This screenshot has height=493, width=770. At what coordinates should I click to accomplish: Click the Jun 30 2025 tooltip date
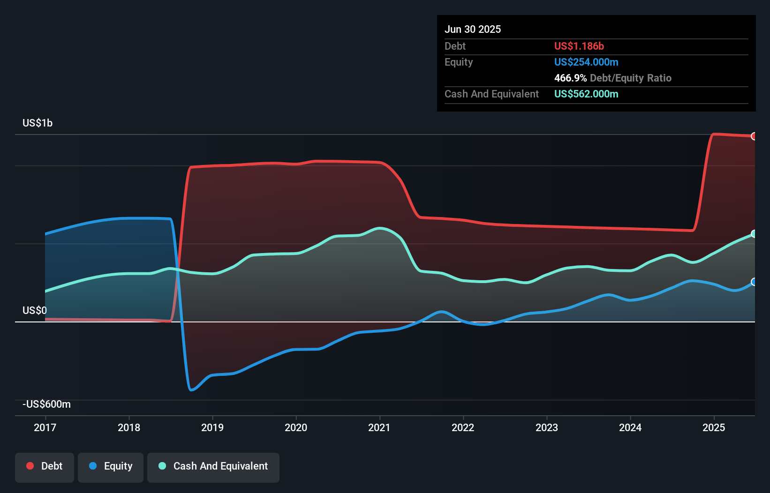point(473,30)
